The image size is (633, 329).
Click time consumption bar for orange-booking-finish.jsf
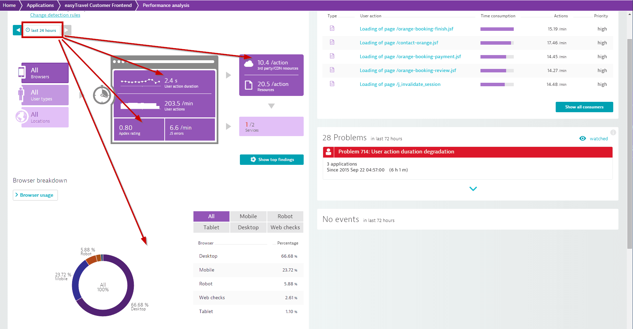point(497,29)
